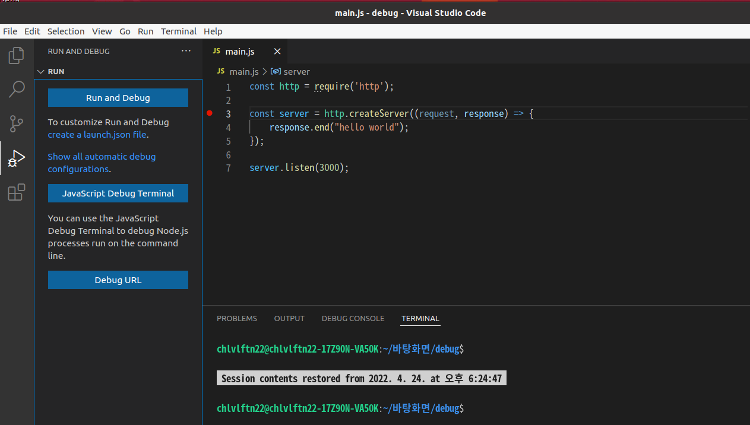Switch to the PROBLEMS panel tab

(x=237, y=319)
